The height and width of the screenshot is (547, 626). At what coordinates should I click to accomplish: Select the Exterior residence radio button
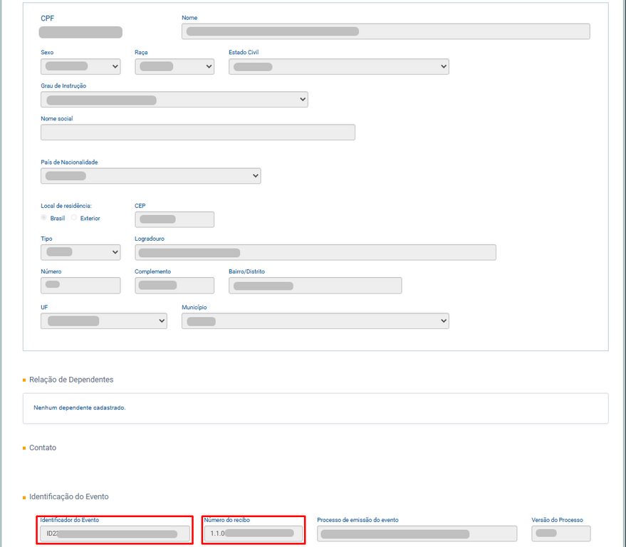pos(74,218)
